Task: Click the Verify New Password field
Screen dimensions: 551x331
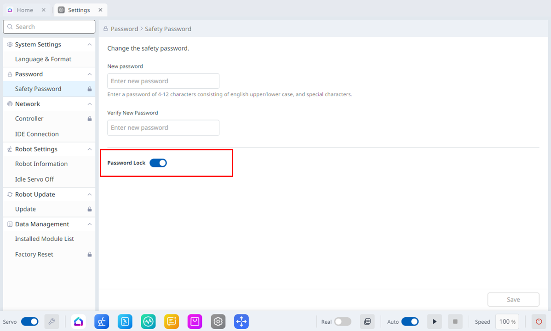Action: click(163, 128)
